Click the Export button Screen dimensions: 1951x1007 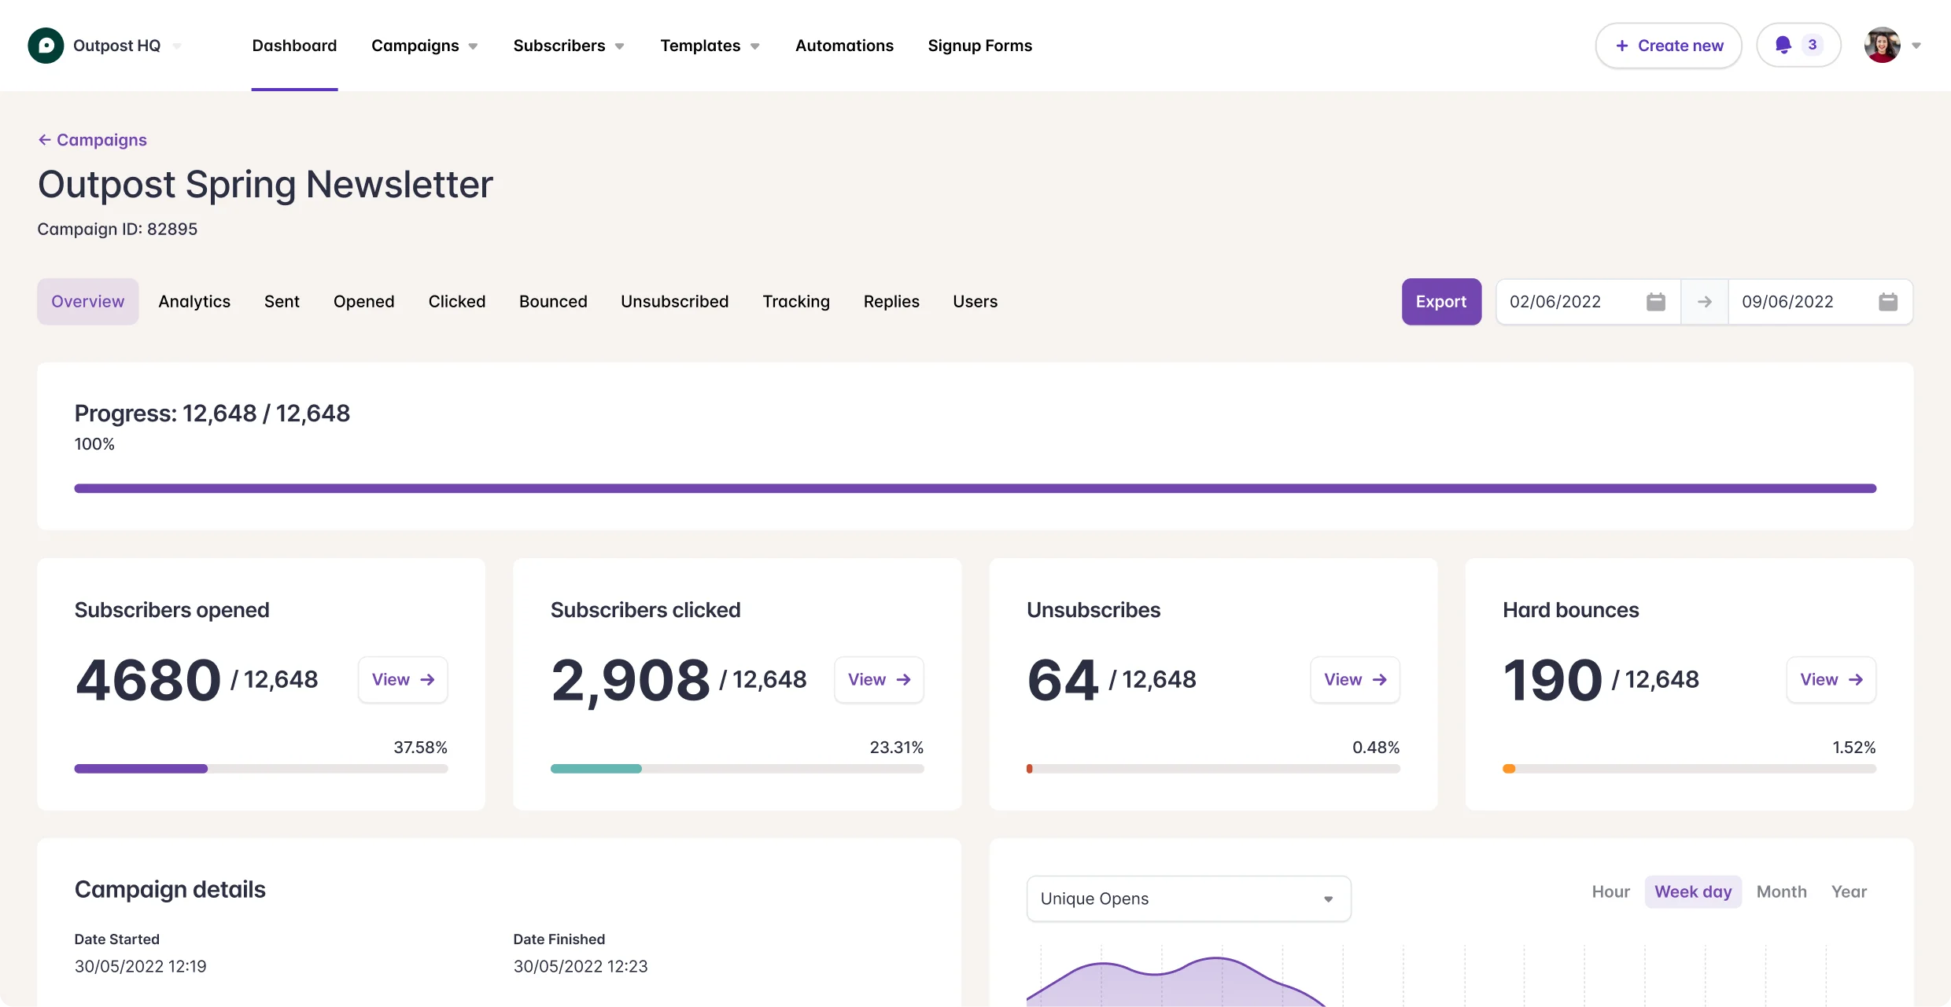pyautogui.click(x=1441, y=302)
